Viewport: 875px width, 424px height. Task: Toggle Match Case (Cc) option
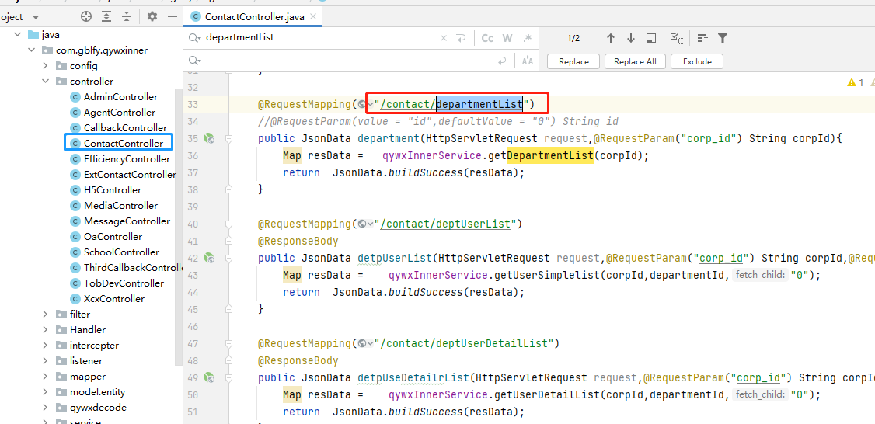pyautogui.click(x=487, y=39)
